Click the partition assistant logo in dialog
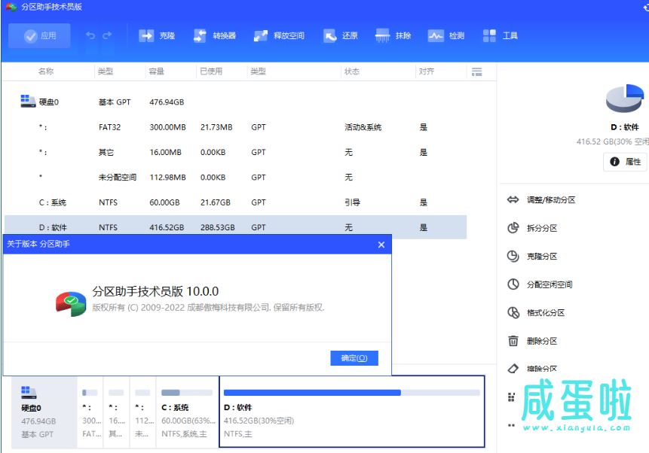This screenshot has width=649, height=453. 71,304
